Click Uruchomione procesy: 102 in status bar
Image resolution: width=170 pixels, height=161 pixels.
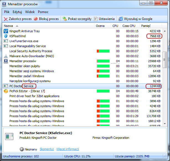click(x=21, y=156)
